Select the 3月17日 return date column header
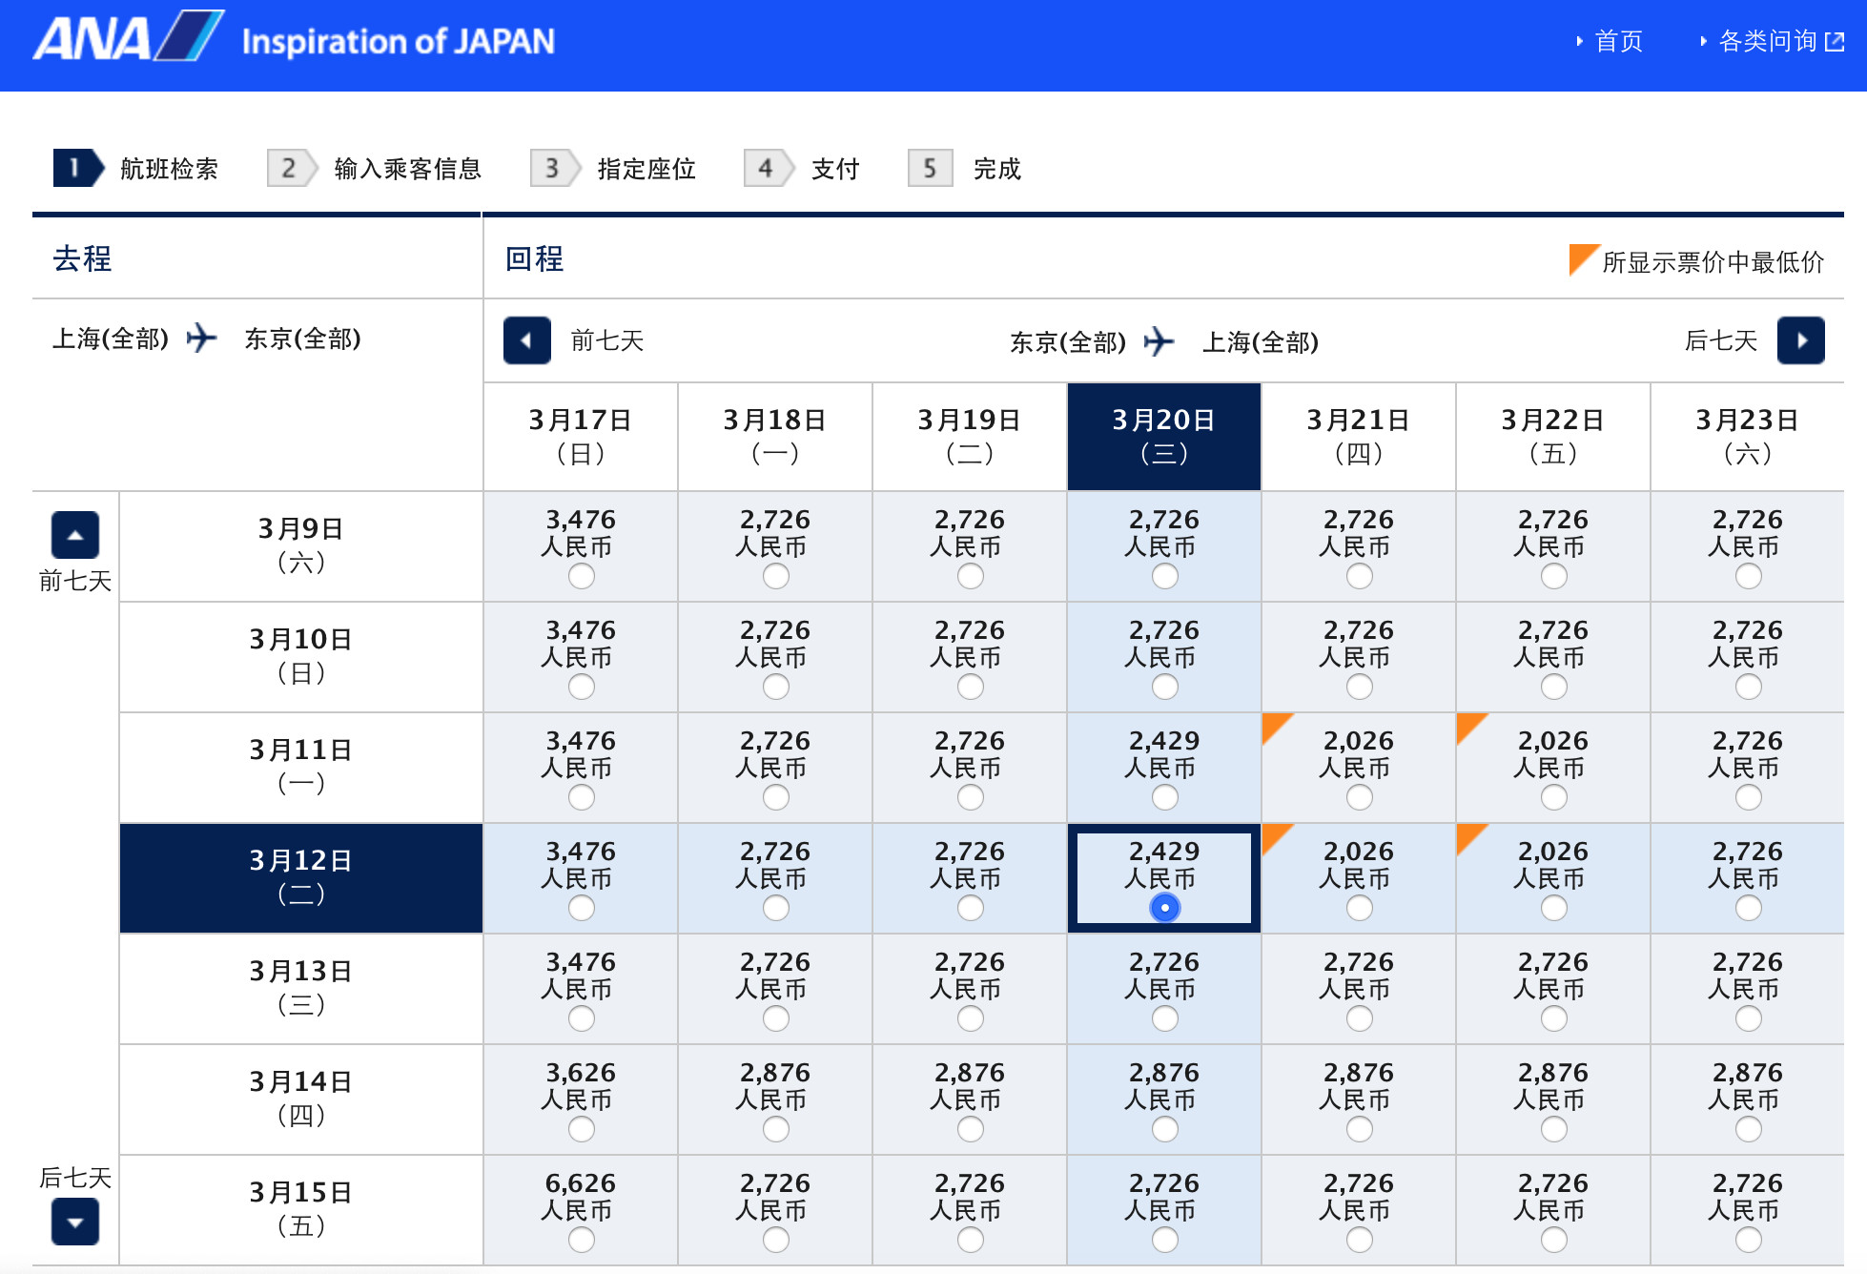 coord(580,436)
